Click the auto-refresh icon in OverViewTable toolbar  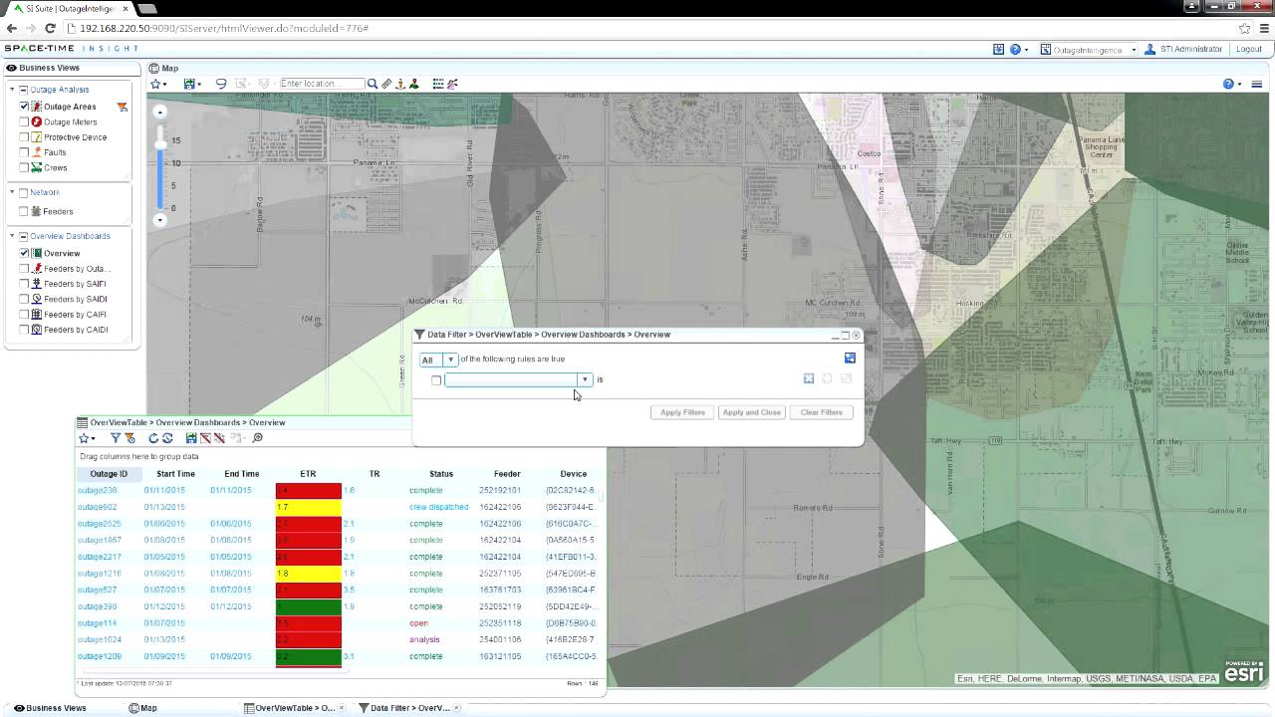(x=167, y=438)
